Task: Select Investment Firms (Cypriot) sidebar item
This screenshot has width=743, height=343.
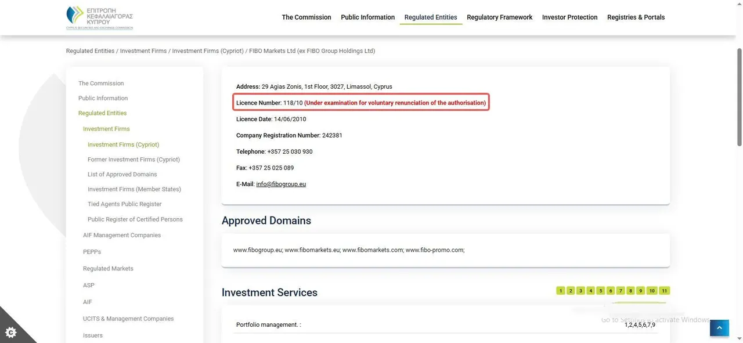Action: click(x=123, y=145)
